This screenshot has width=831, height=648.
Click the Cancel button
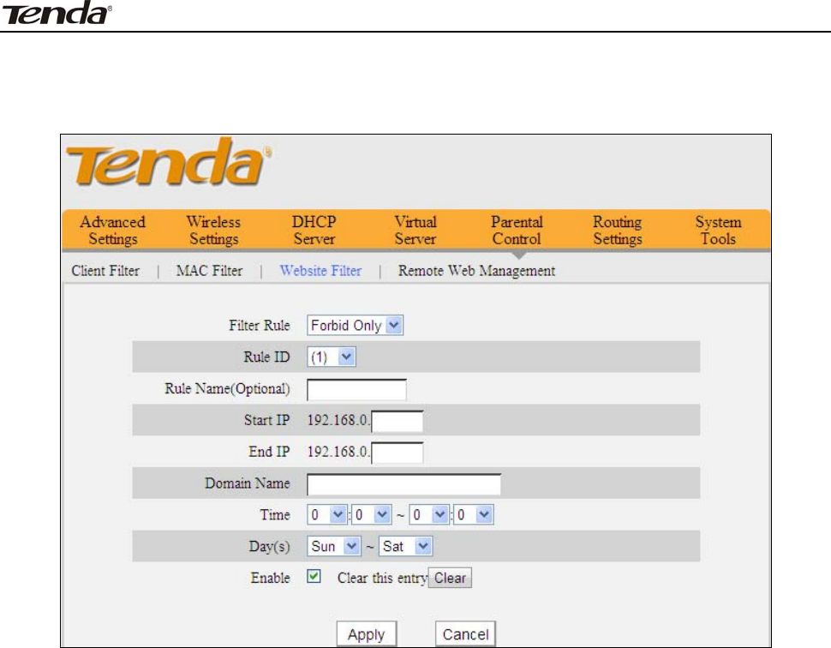465,633
